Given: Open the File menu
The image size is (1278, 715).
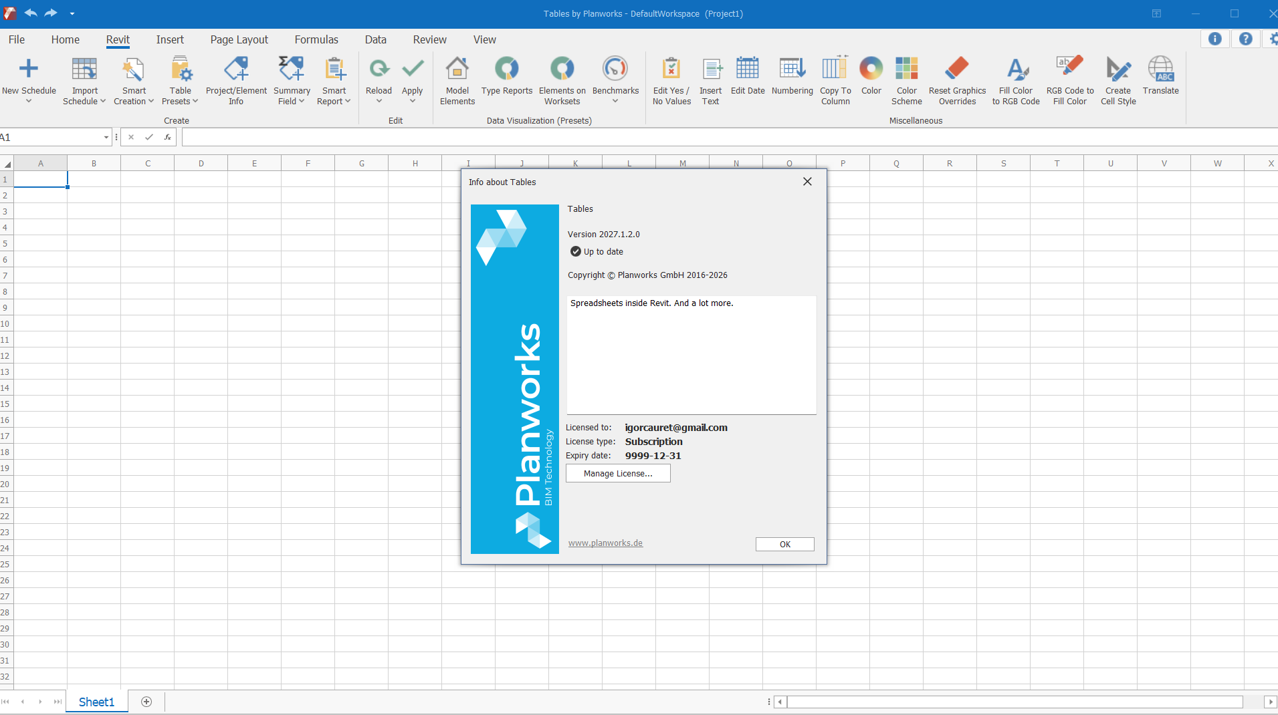Looking at the screenshot, I should click(17, 39).
